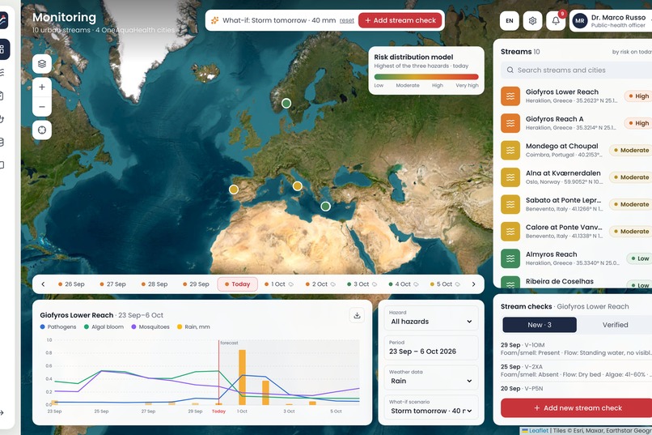Click the yellow stream icon for Sabato at Ponte Lepr...

tap(510, 204)
